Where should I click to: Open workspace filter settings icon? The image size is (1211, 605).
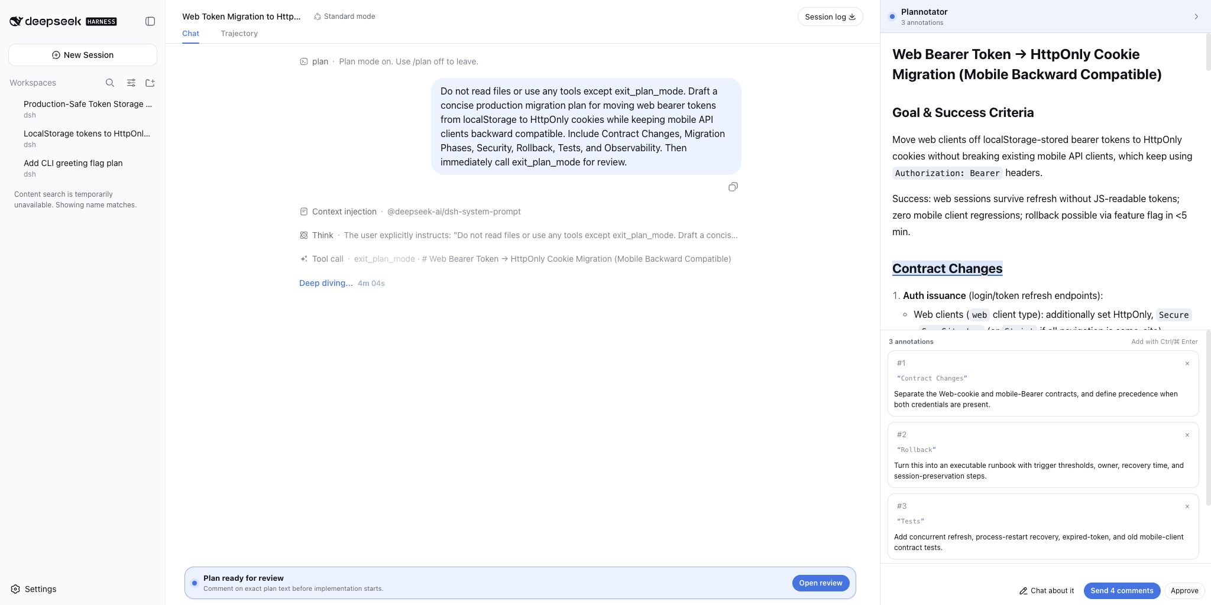point(131,83)
